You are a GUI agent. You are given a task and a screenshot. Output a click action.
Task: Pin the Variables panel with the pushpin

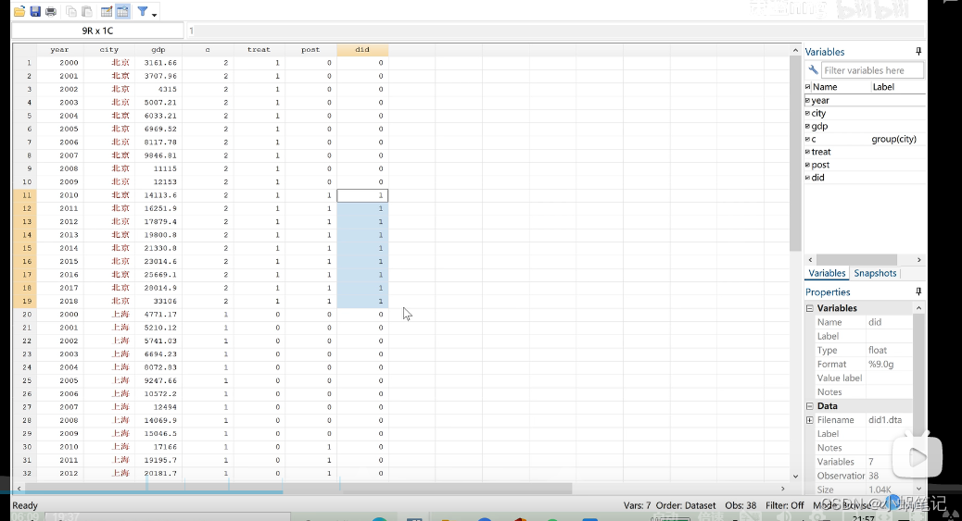point(918,52)
